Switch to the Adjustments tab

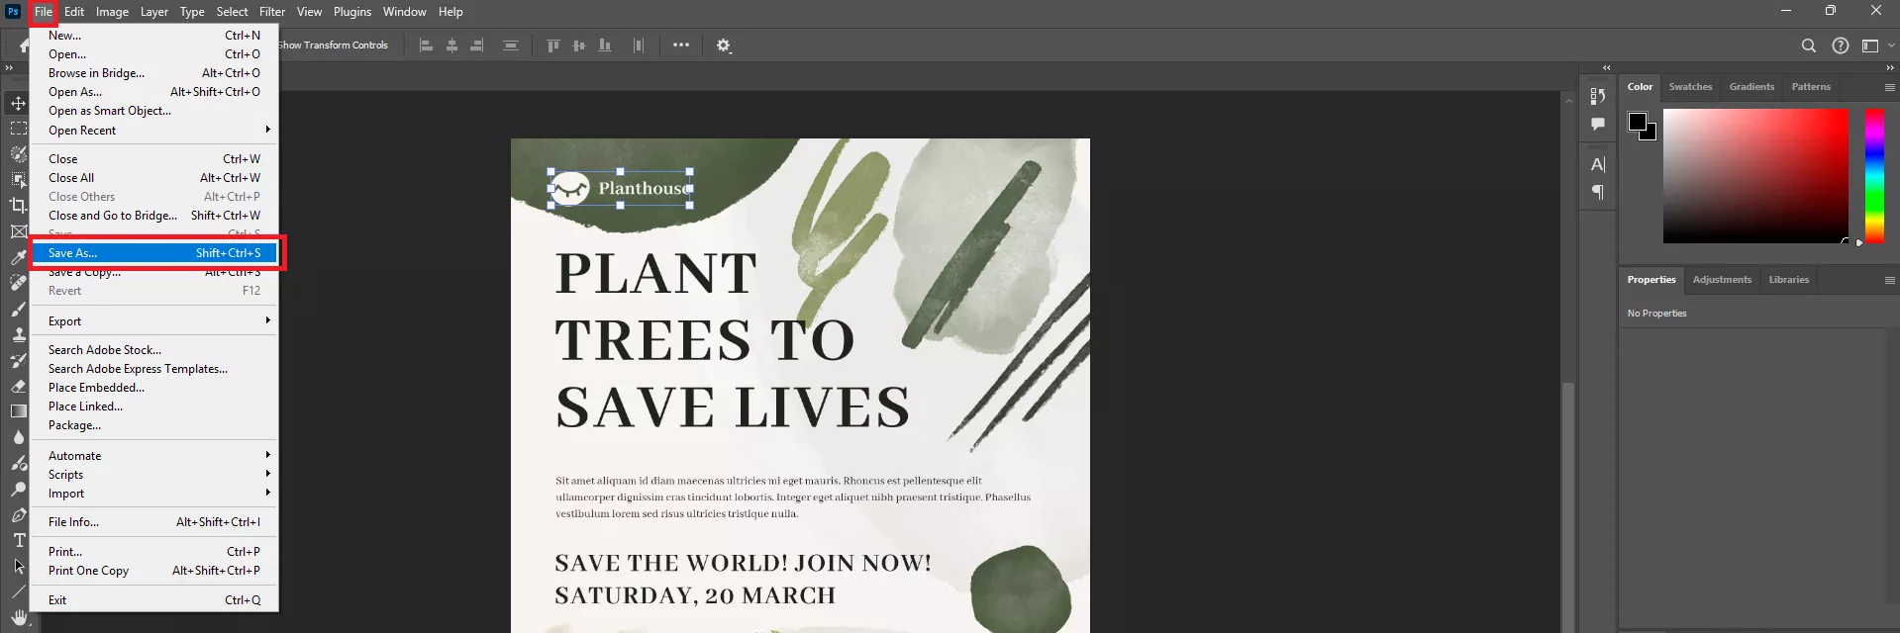pos(1721,280)
